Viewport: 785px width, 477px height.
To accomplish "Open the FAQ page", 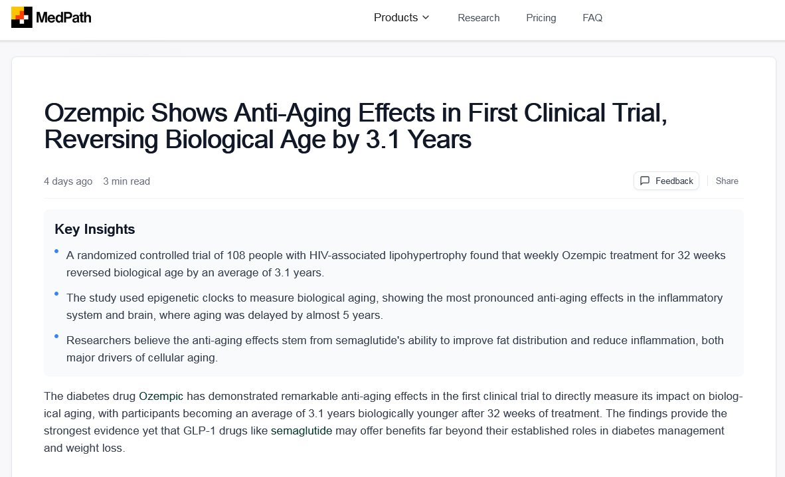I will pos(592,17).
